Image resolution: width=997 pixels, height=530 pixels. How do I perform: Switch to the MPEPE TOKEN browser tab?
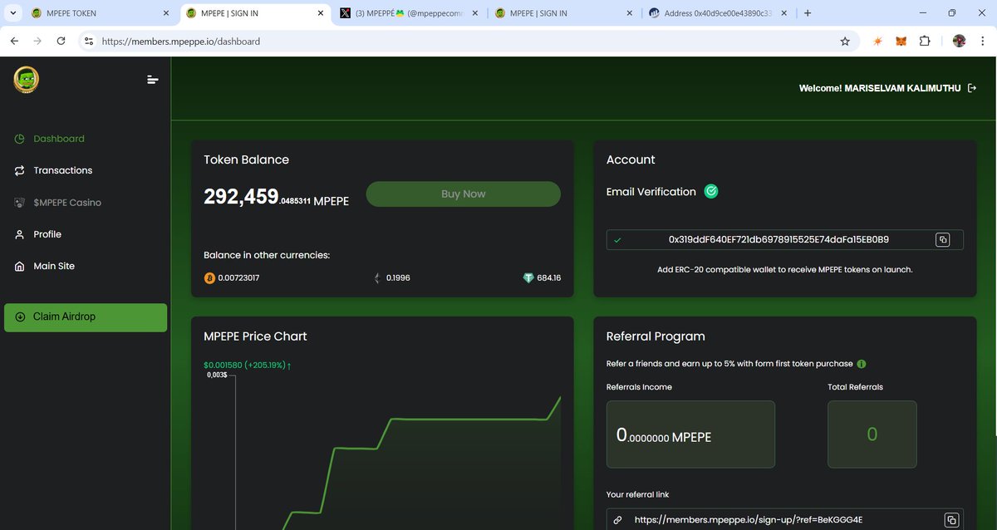[x=100, y=13]
